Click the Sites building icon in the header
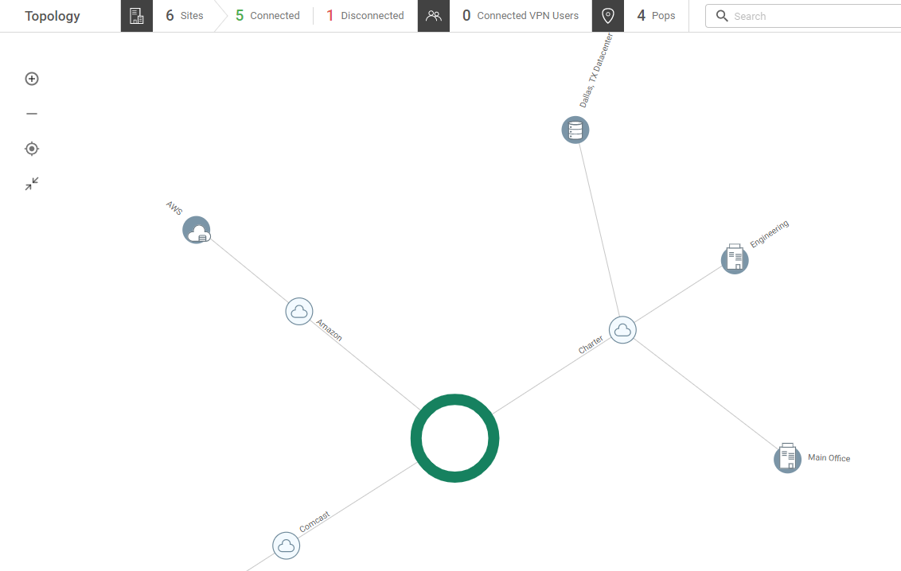The width and height of the screenshot is (901, 571). [135, 15]
